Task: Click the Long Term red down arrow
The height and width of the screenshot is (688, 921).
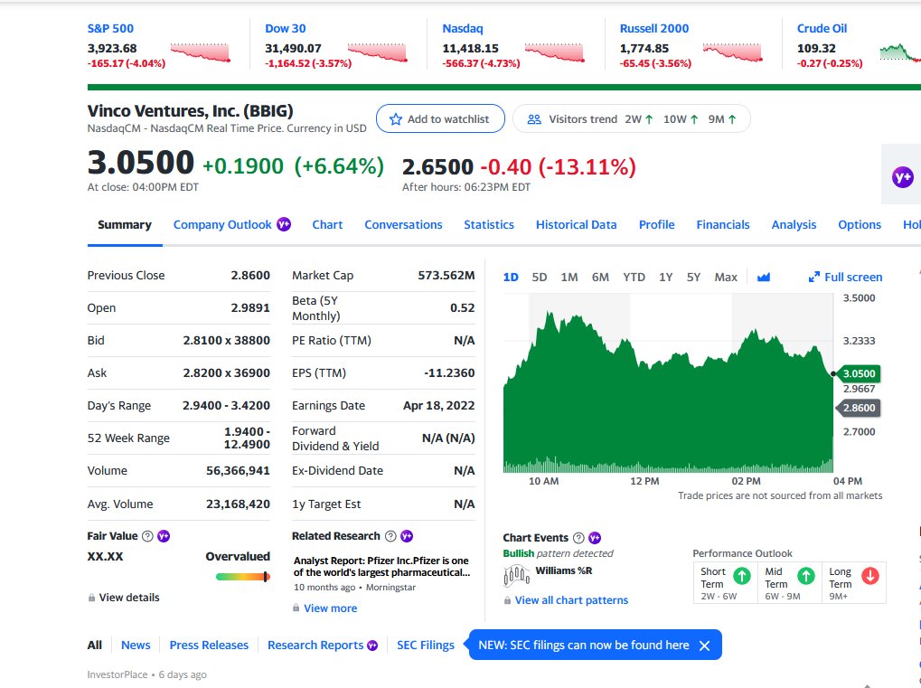Action: point(869,576)
